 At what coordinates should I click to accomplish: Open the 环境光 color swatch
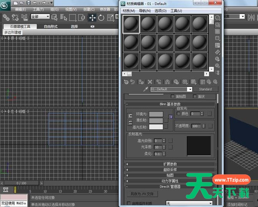(x=156, y=114)
